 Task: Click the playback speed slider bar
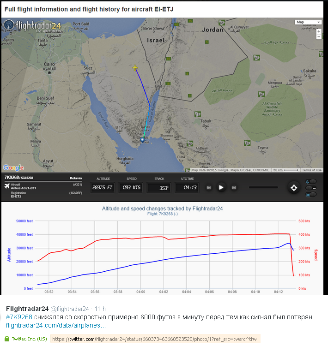[x=263, y=187]
